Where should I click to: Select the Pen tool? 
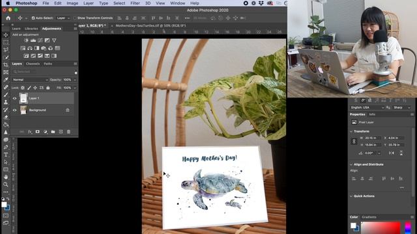6,147
